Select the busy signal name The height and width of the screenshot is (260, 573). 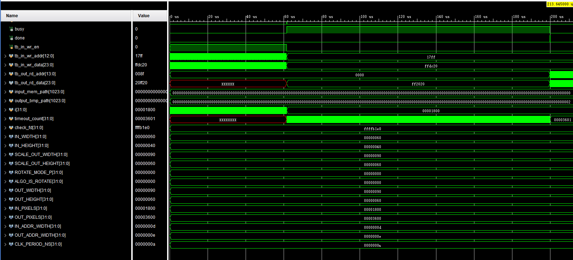pyautogui.click(x=19, y=29)
